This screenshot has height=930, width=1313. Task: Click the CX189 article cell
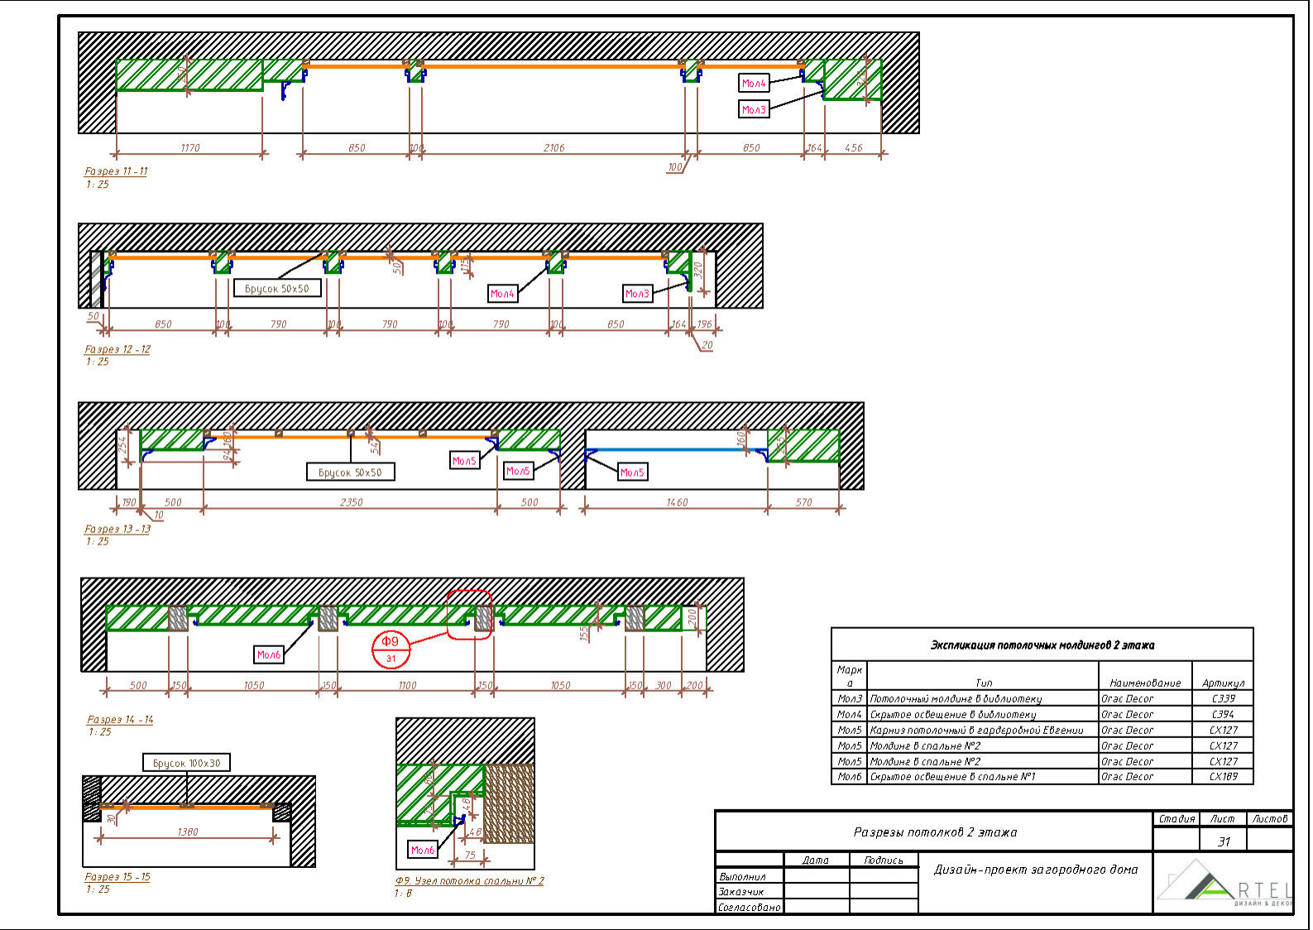coord(1223,777)
